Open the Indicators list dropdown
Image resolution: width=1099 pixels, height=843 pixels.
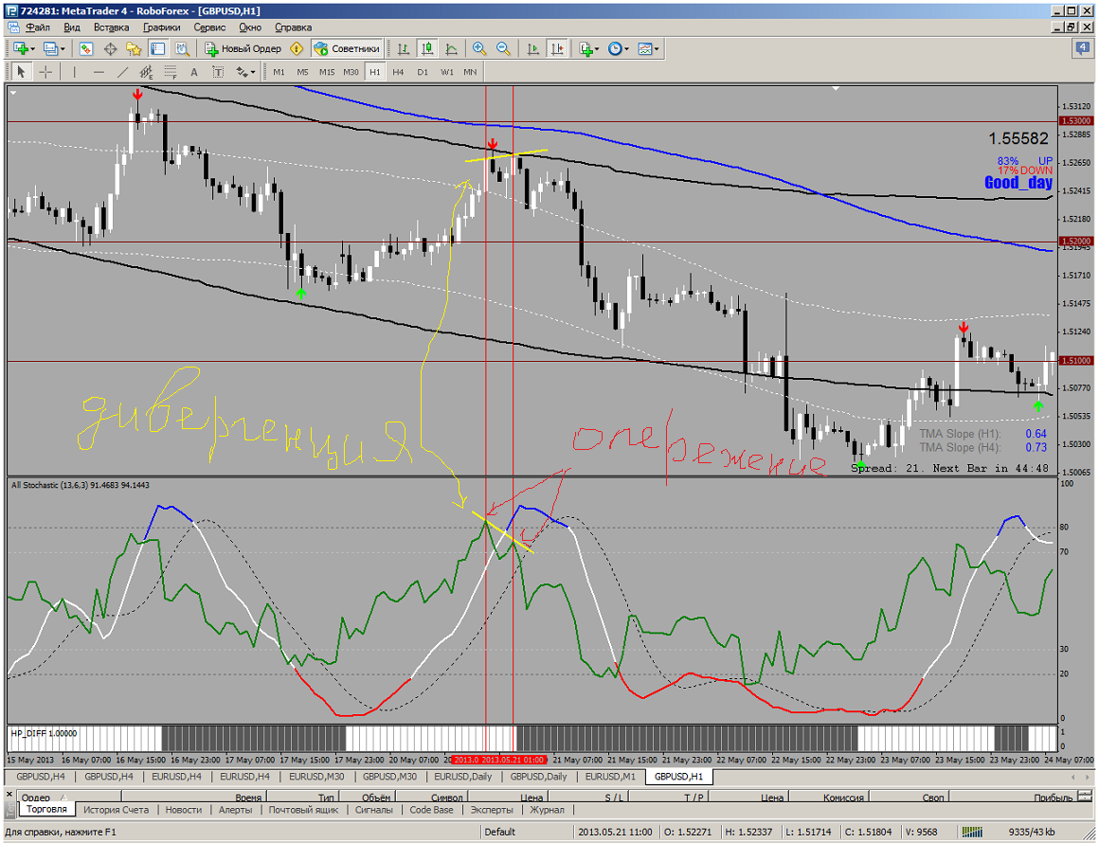pyautogui.click(x=587, y=48)
